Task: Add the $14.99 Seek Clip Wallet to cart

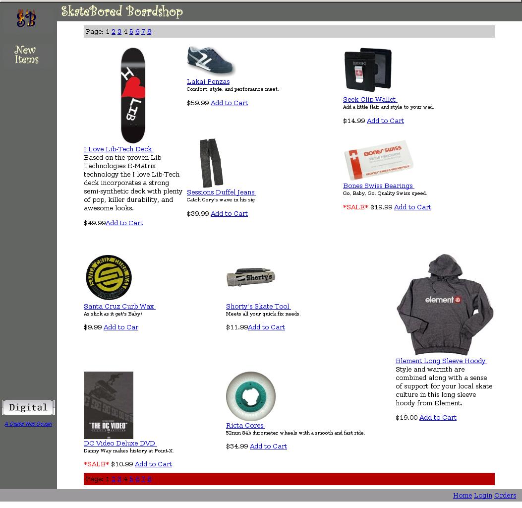Action: click(x=385, y=121)
